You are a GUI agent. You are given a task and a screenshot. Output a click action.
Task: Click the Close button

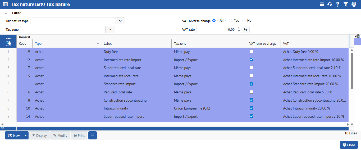click(x=349, y=145)
